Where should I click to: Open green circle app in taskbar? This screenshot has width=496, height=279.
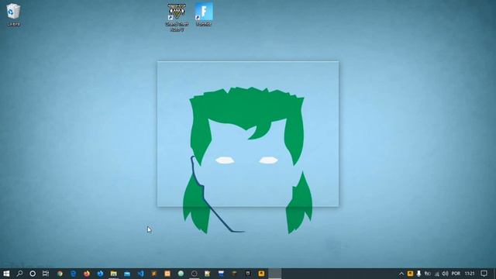click(181, 274)
